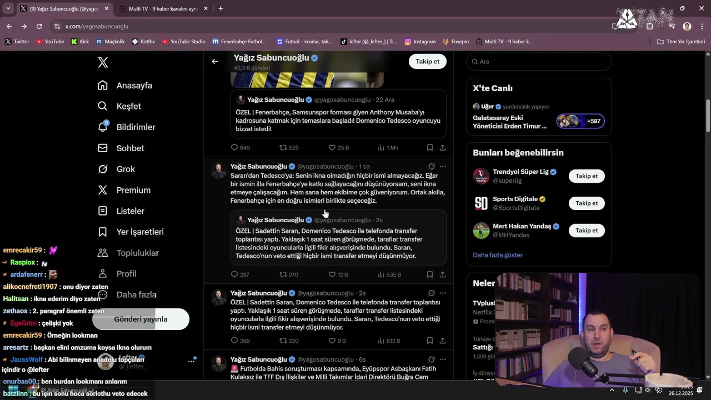Share the tweet with 287 comments
The height and width of the screenshot is (400, 711).
tap(443, 274)
